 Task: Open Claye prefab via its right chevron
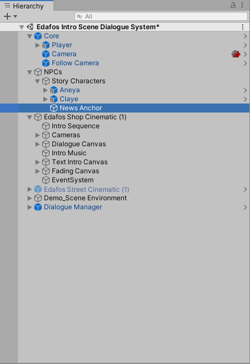[245, 100]
